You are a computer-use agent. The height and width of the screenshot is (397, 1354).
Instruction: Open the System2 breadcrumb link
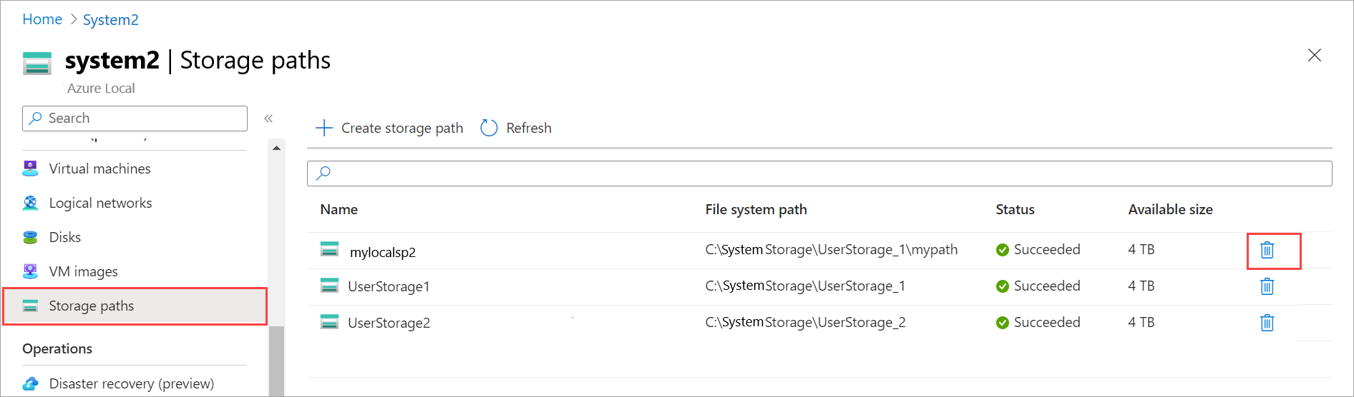pyautogui.click(x=110, y=20)
